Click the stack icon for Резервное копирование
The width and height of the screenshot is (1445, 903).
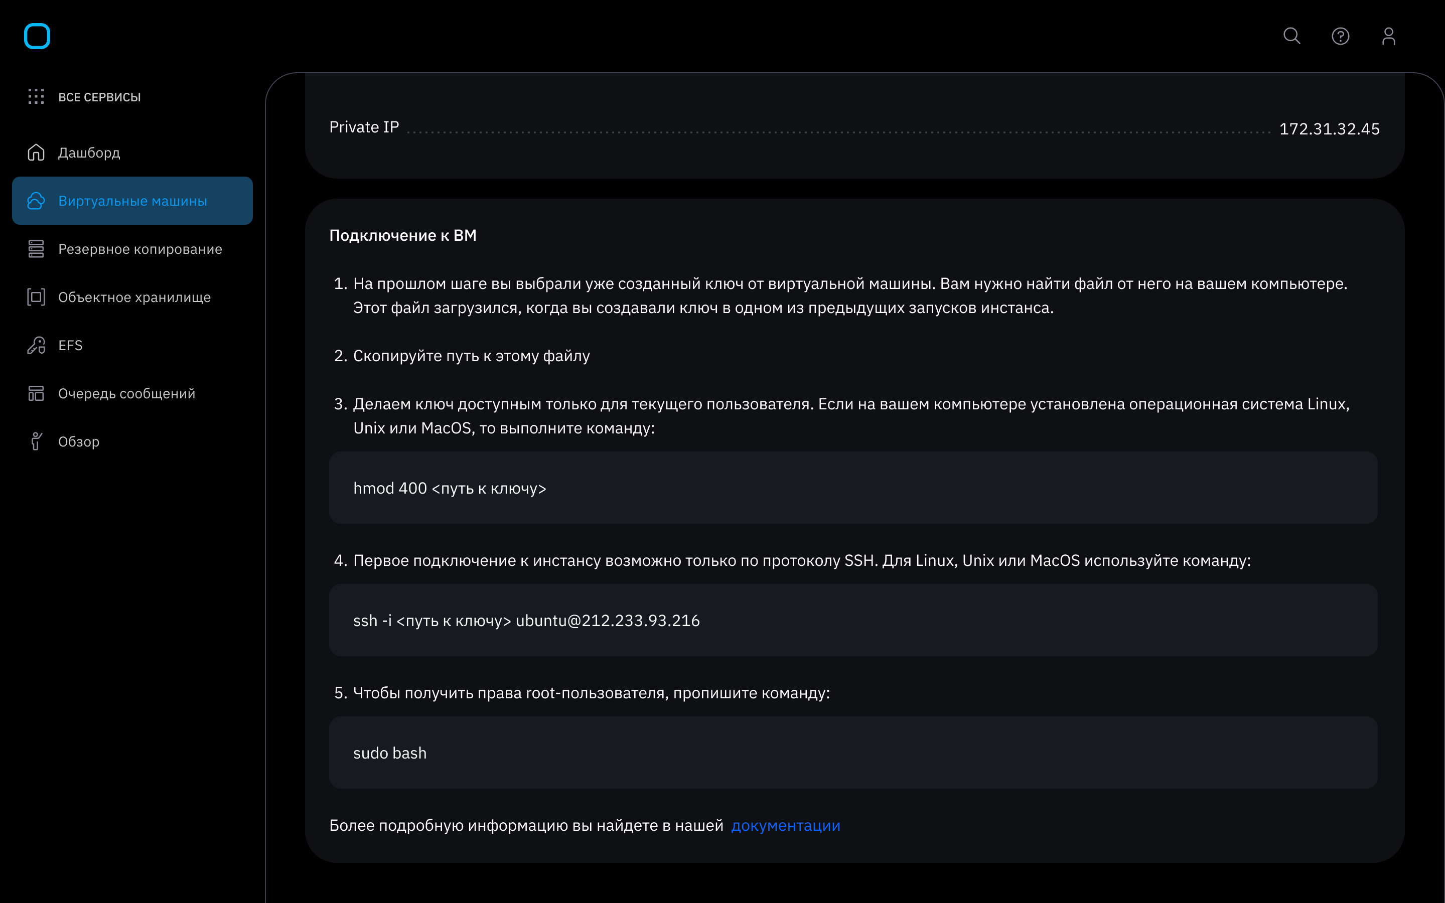36,248
